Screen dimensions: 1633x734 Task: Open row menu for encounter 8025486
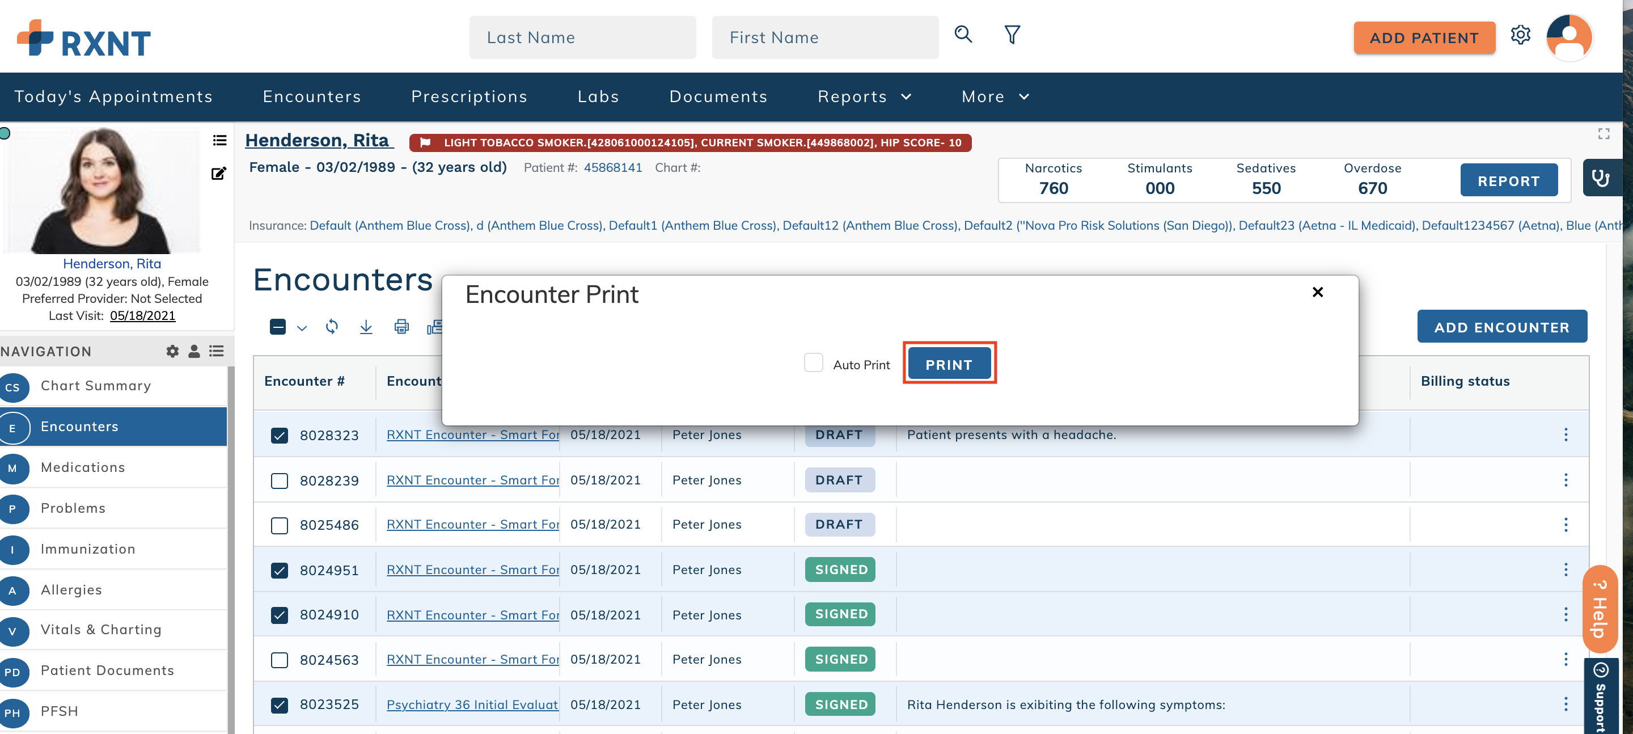click(x=1566, y=525)
